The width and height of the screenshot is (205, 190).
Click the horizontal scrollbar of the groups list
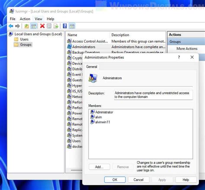click(x=77, y=170)
